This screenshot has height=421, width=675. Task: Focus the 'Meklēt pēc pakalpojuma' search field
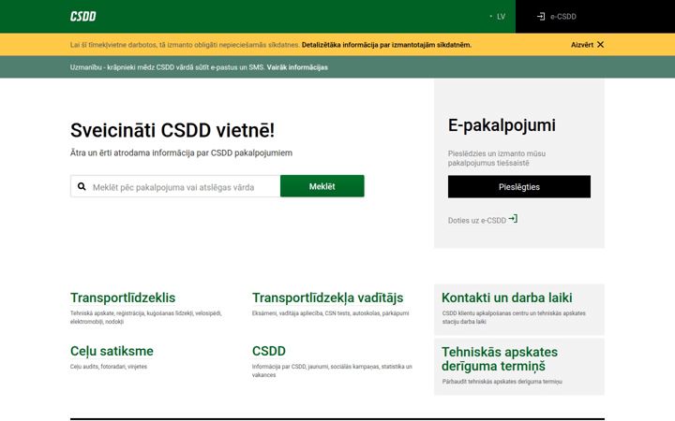pos(175,186)
